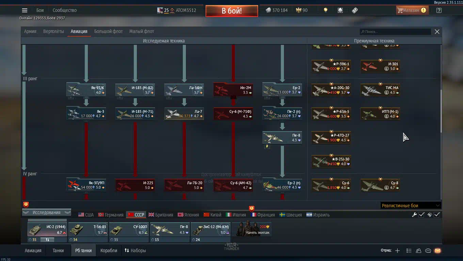Switch to Корабли preset at bottom
Viewport: 463px width, 261px height.
click(x=109, y=250)
